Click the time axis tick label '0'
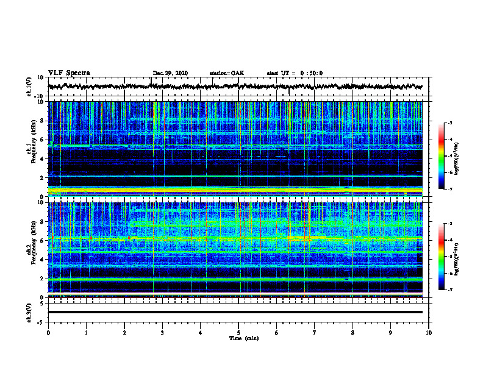Viewport: 483px width, 373px height. (x=48, y=333)
